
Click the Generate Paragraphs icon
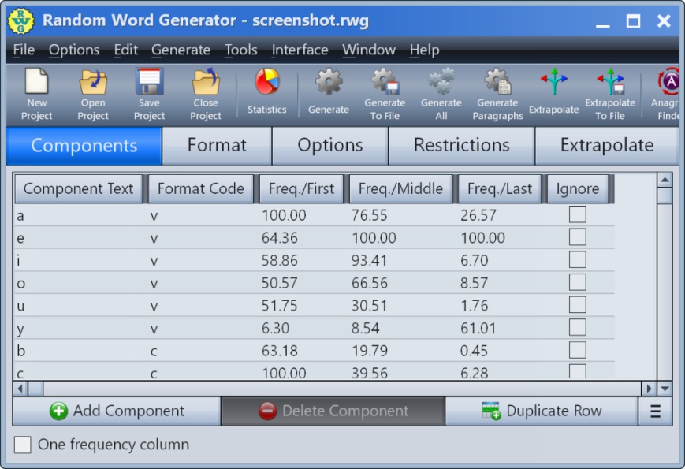(x=497, y=83)
